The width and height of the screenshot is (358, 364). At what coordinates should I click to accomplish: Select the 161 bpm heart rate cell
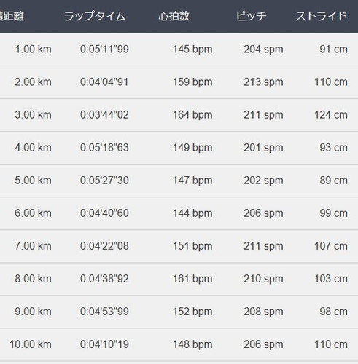192,279
